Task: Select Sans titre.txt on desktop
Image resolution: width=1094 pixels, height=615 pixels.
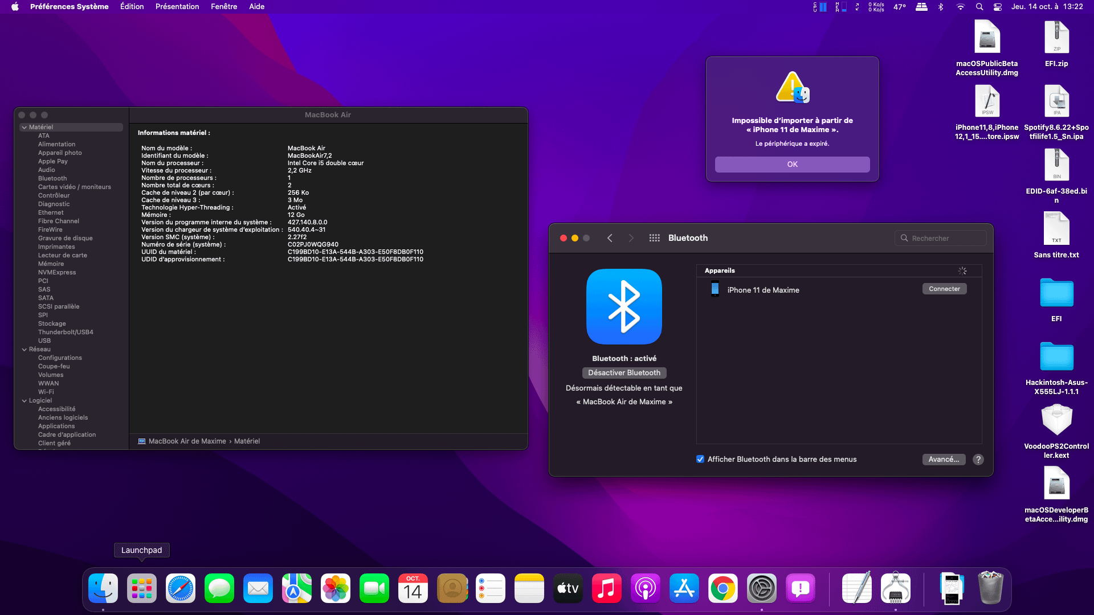Action: point(1056,235)
